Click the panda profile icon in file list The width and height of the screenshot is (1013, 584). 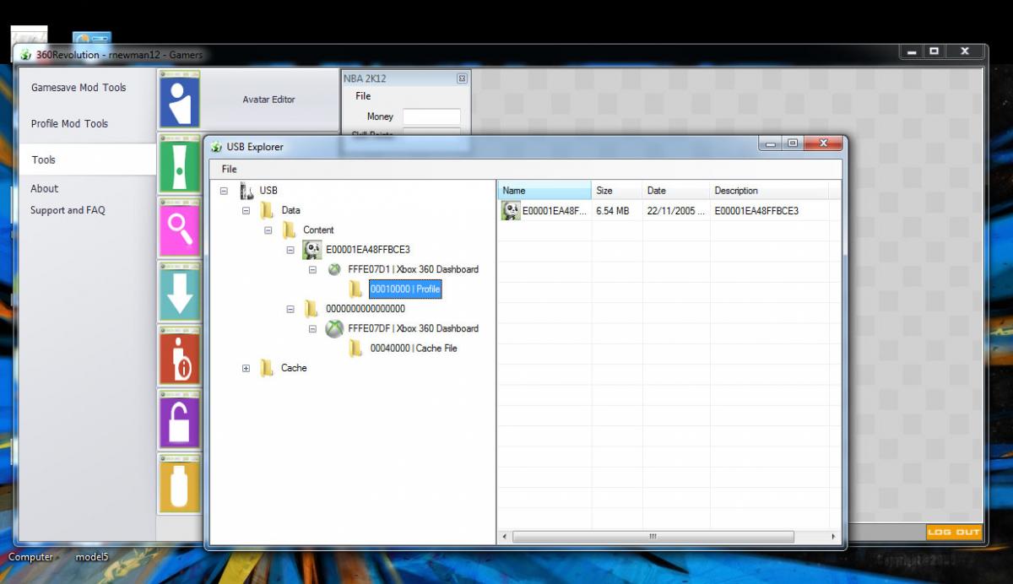click(511, 211)
